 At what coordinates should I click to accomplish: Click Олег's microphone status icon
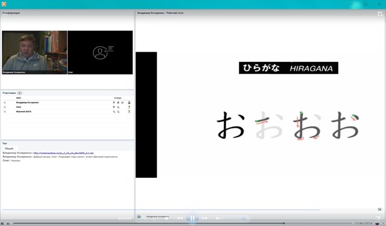114,107
